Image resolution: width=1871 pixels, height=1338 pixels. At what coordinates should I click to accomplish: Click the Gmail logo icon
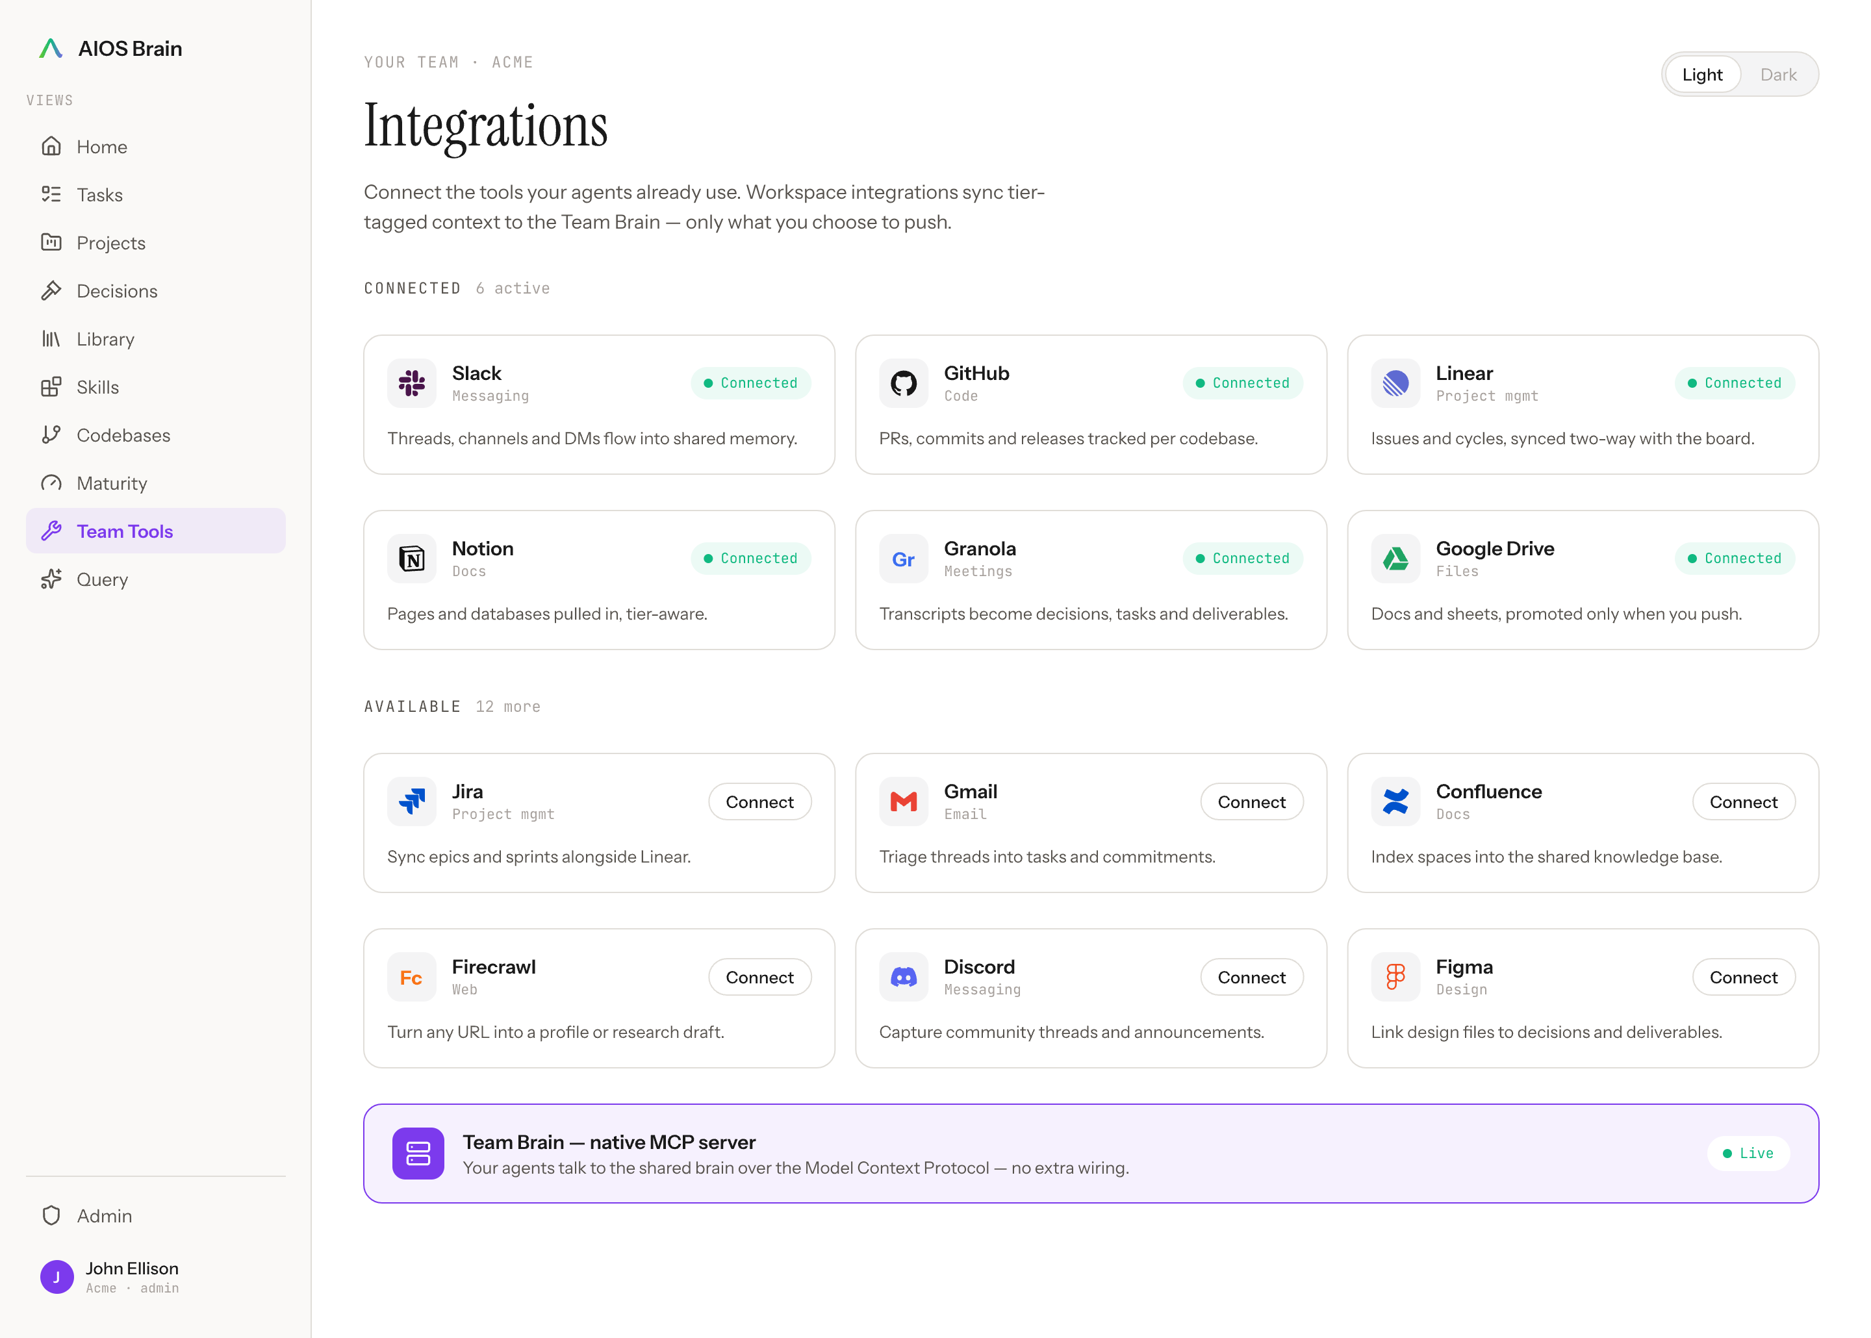coord(903,802)
